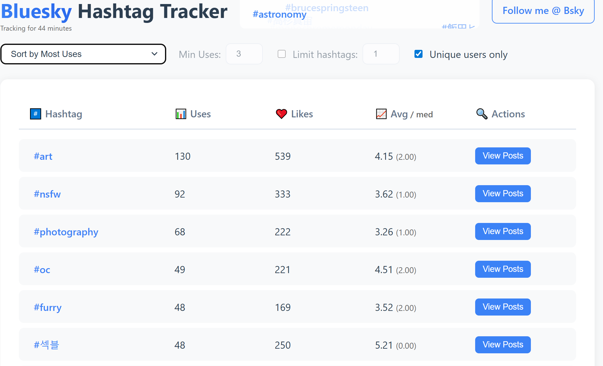Click the 3.52 average value for #furry
Screen dimensions: 603x366
384,307
